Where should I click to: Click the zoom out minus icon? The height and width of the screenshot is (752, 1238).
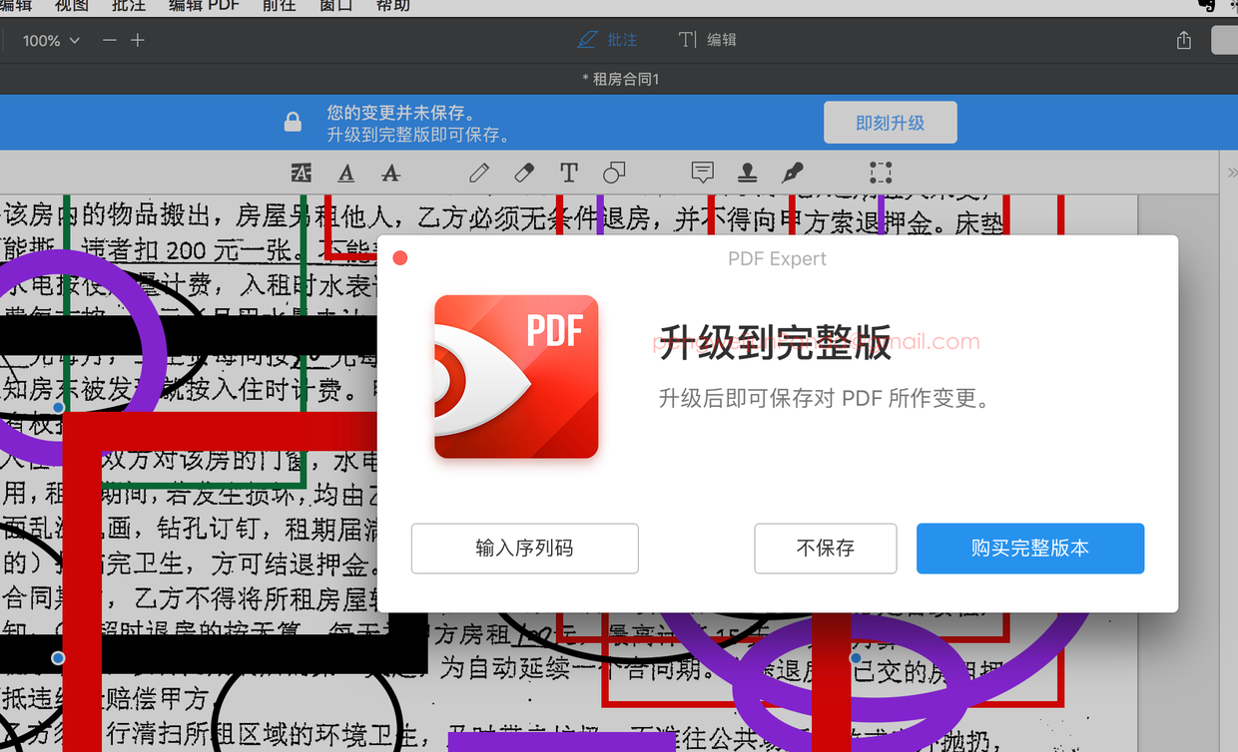pyautogui.click(x=110, y=40)
